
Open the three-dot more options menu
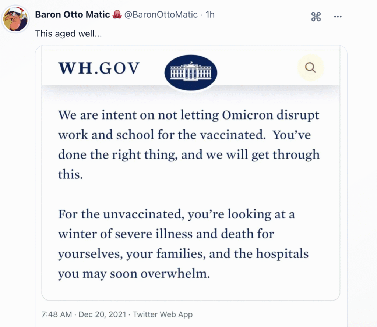(338, 16)
